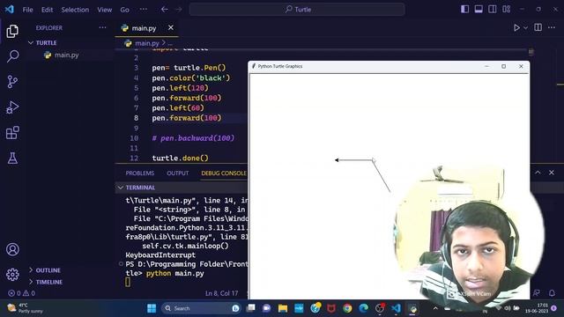564x317 pixels.
Task: Split the editor right
Action: [538, 27]
